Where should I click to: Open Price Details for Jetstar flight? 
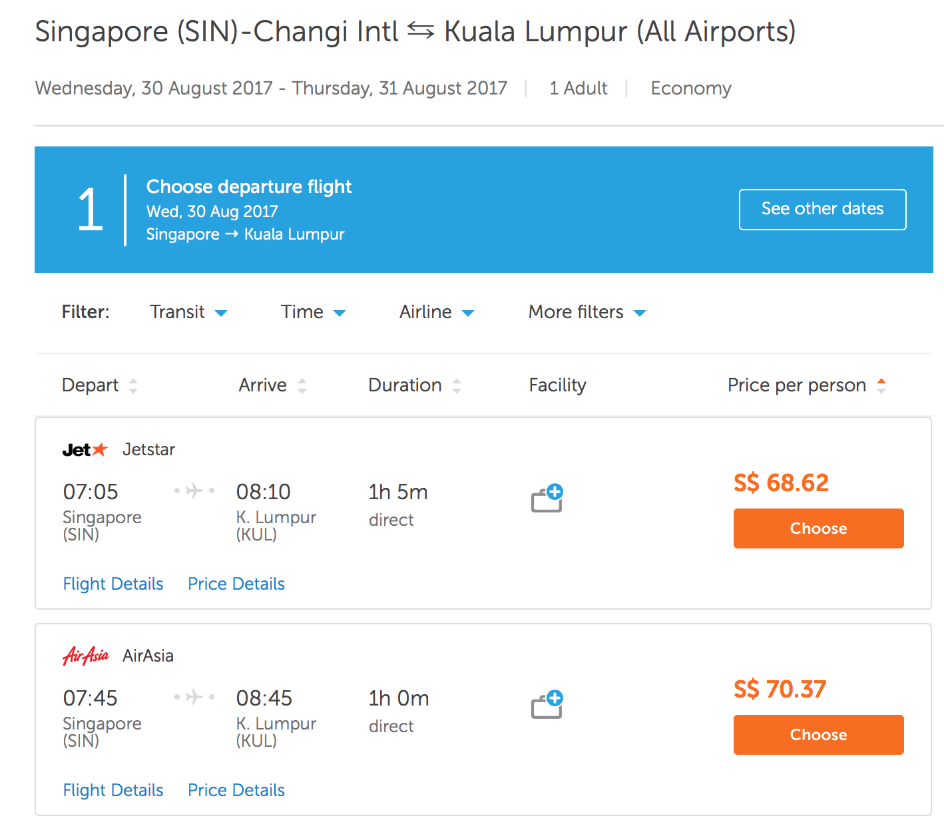(x=236, y=584)
